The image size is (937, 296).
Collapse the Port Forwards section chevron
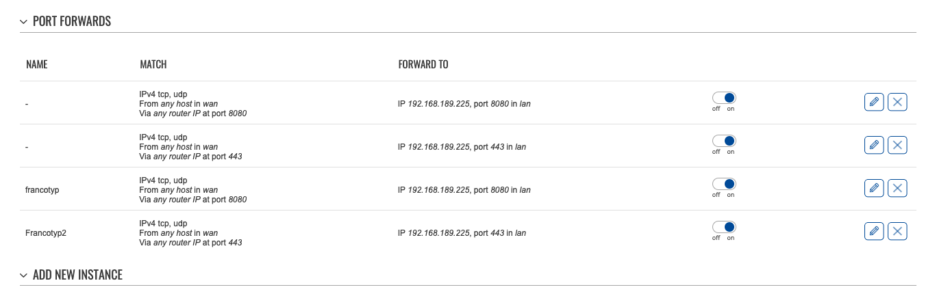coord(24,22)
